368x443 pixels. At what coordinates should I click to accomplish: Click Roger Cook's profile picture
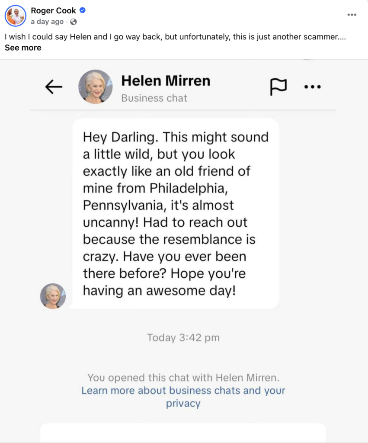click(x=15, y=16)
